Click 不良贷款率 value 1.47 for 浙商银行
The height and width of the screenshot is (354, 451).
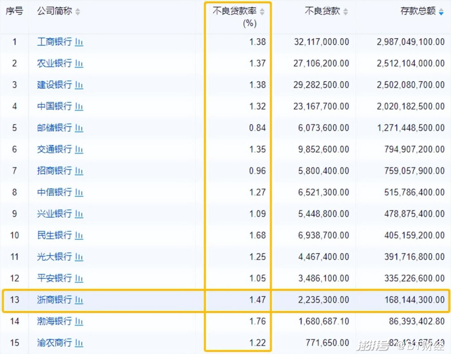coord(257,300)
